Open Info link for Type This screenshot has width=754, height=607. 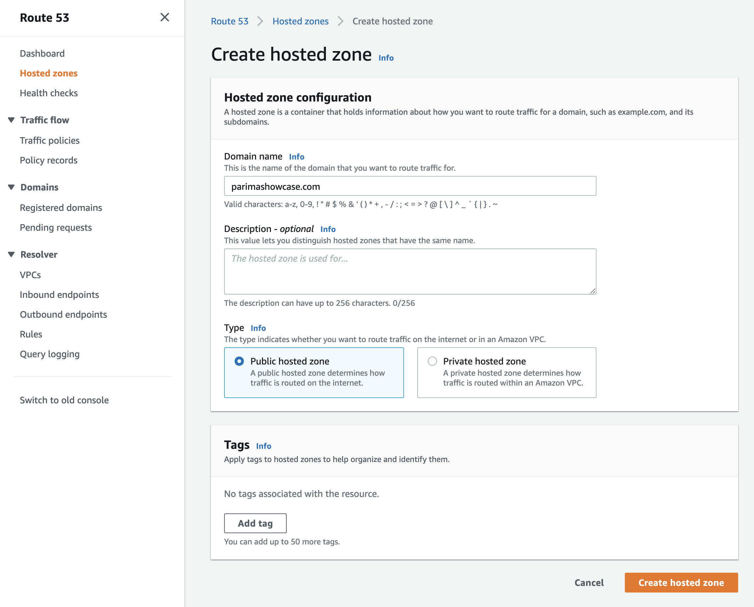click(258, 328)
